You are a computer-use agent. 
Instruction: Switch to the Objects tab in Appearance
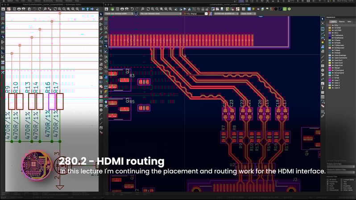coord(341,21)
